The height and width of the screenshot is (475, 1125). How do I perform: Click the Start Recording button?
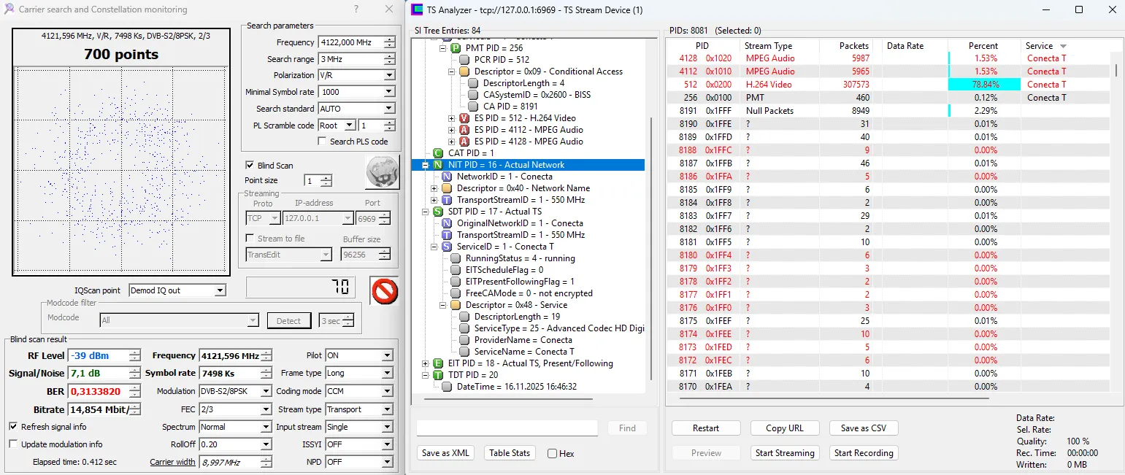(x=863, y=453)
